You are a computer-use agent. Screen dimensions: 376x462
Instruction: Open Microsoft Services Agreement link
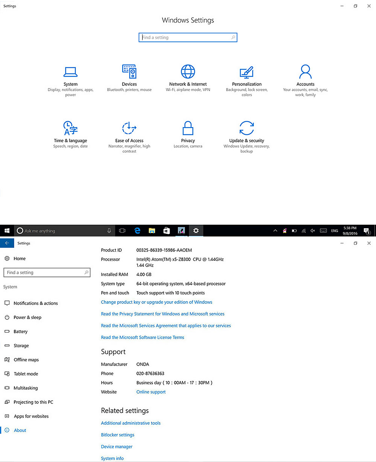coord(166,326)
